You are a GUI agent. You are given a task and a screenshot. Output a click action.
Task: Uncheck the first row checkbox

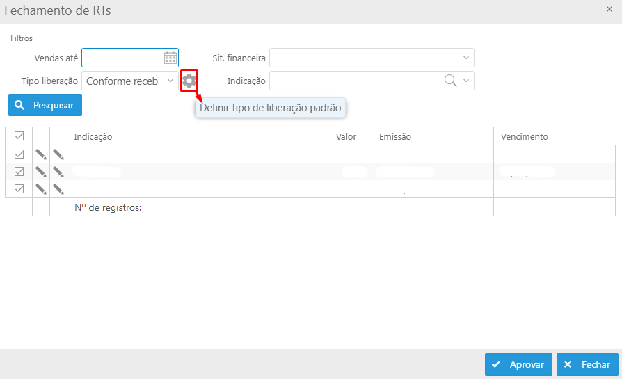coord(19,154)
